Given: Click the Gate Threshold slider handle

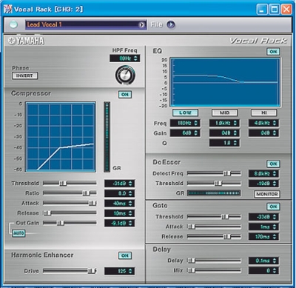Looking at the screenshot, I should [225, 217].
